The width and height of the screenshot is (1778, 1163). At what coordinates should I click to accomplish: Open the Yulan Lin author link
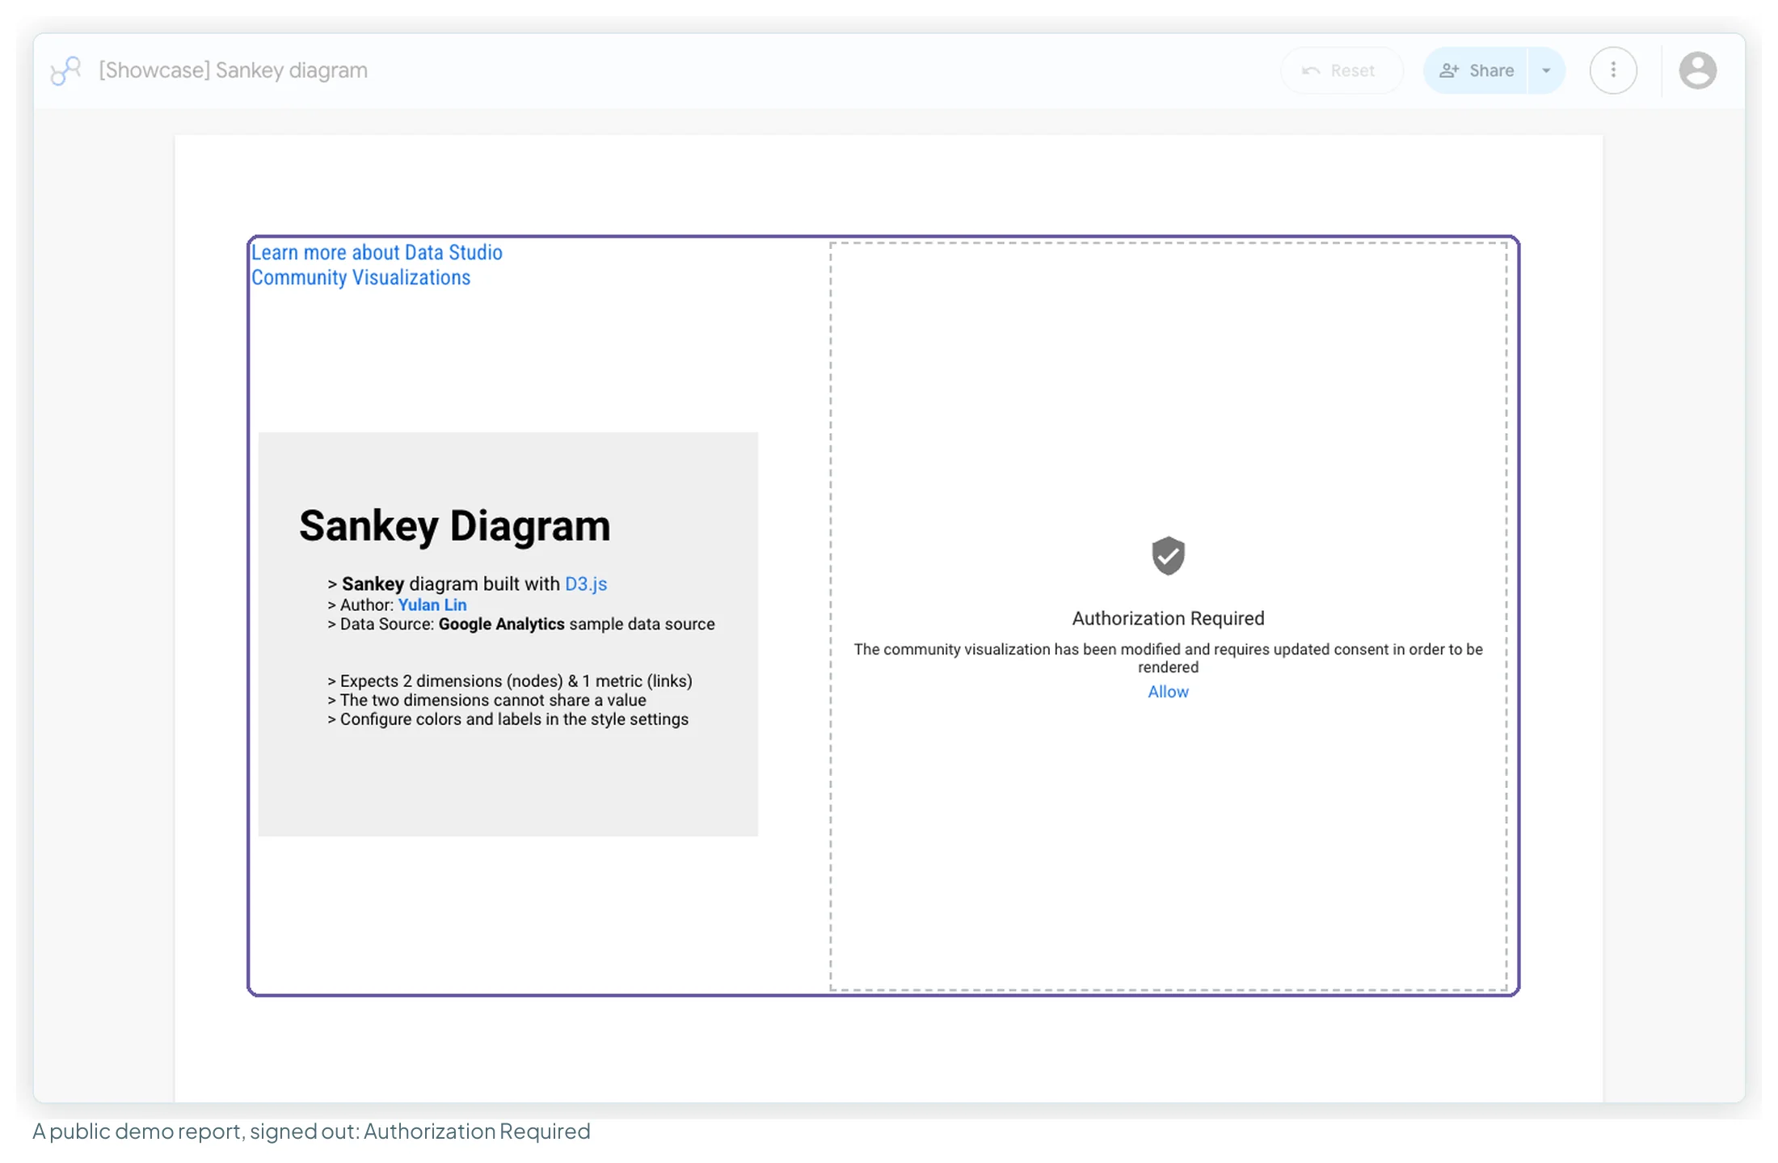coord(432,605)
